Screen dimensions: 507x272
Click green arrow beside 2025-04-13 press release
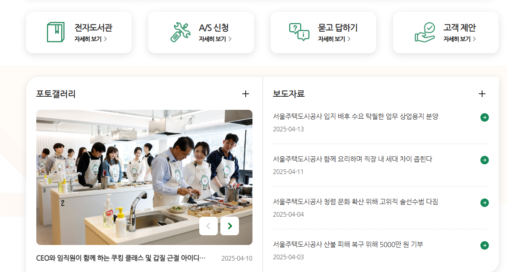(x=485, y=117)
